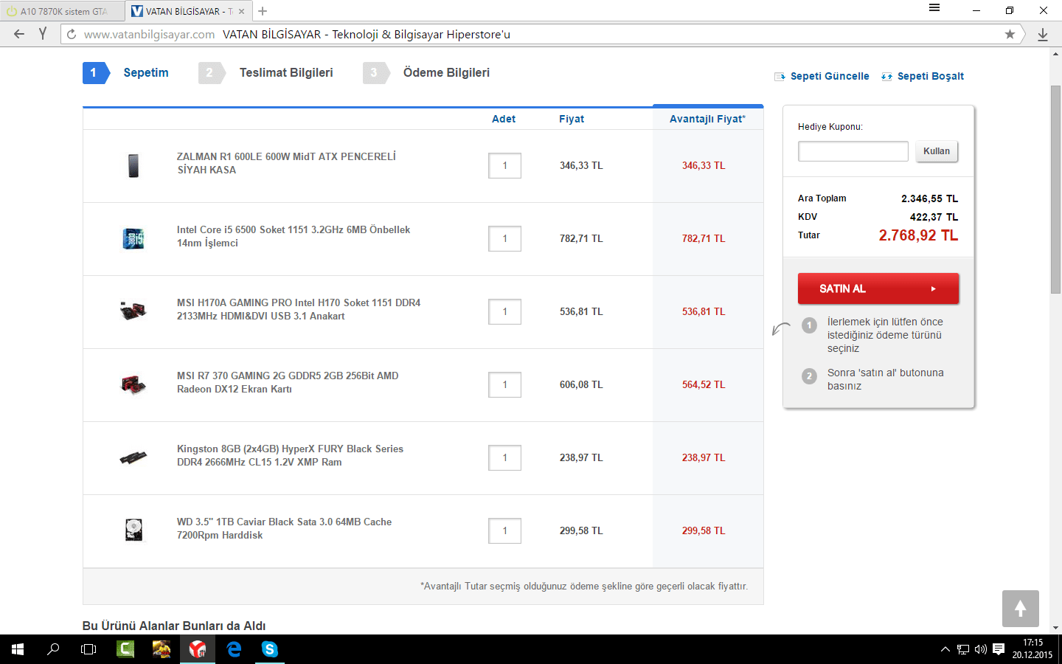The image size is (1062, 664).
Task: Open Kingston 8GB HyperX FURY product link
Action: (290, 455)
